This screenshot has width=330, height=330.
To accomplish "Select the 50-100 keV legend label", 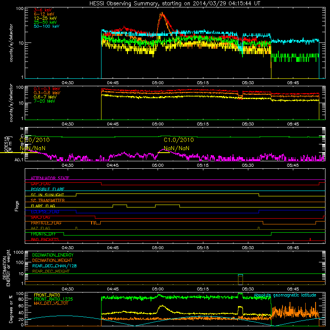I will click(47, 26).
